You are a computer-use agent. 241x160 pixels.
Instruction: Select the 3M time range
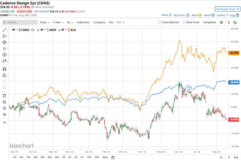42,157
